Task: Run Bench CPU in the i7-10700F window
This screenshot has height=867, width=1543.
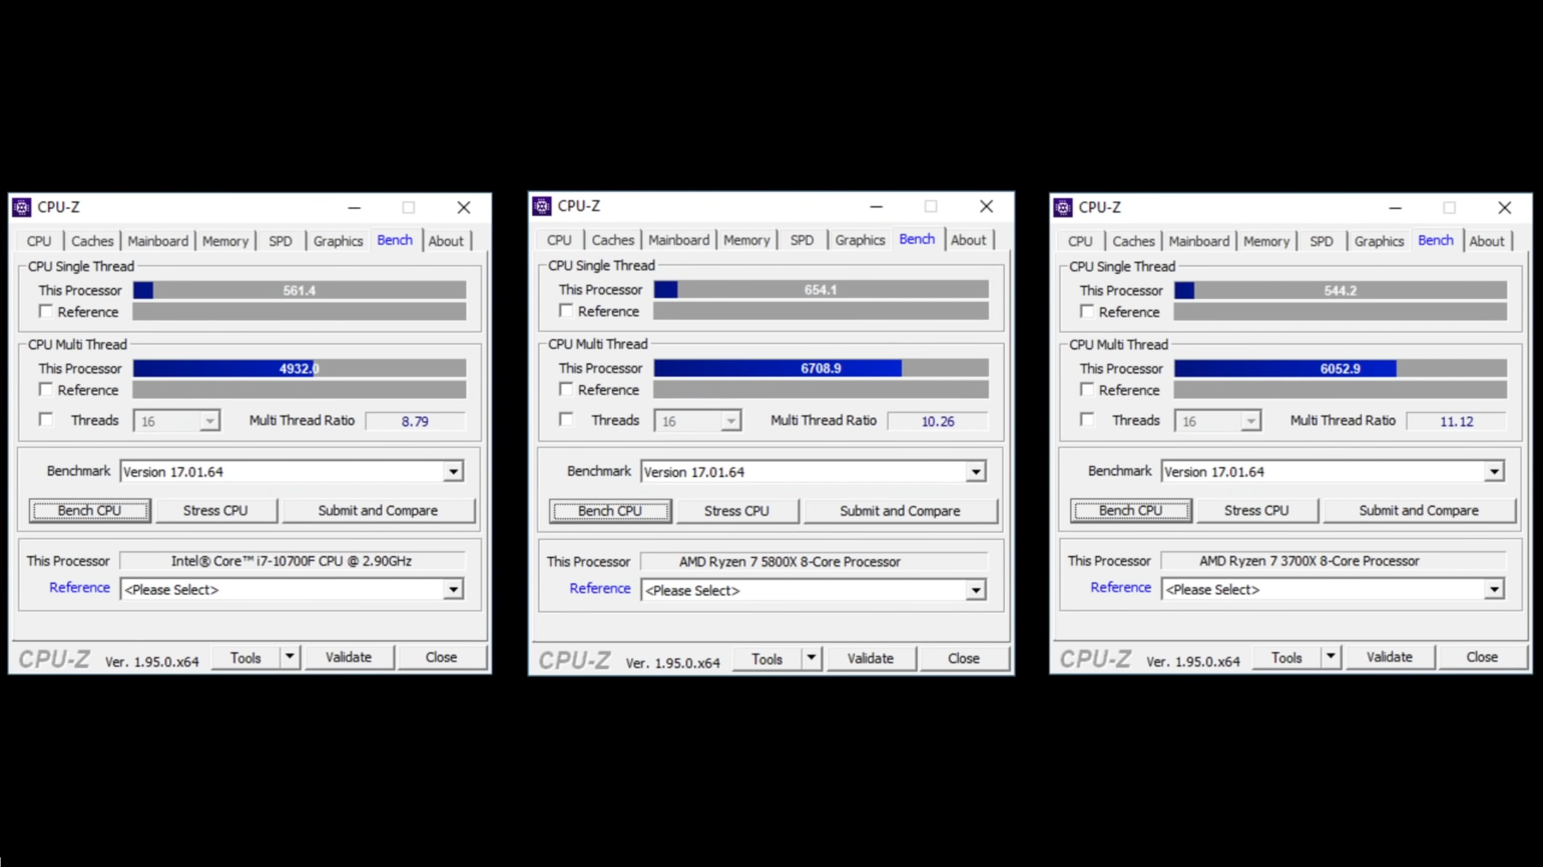Action: pos(90,511)
